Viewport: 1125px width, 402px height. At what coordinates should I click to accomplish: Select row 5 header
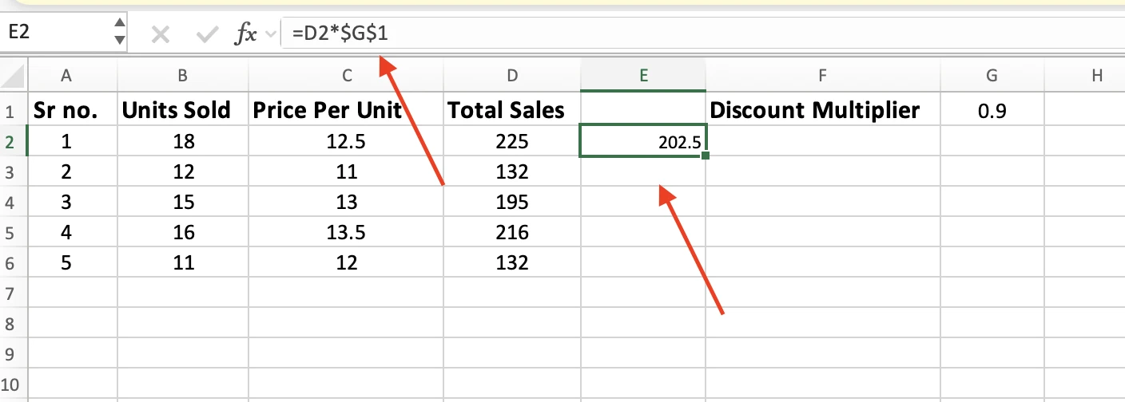pyautogui.click(x=13, y=232)
